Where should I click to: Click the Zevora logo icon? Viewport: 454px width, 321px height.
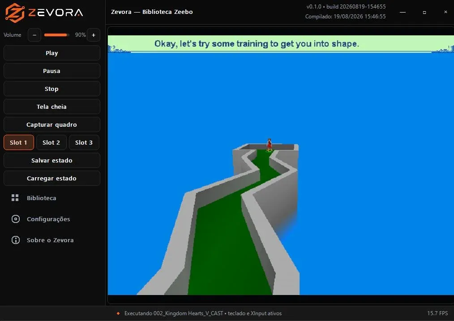pyautogui.click(x=15, y=13)
